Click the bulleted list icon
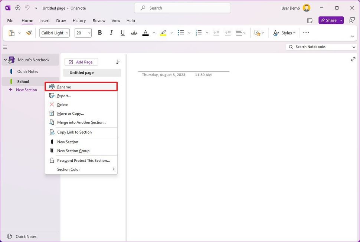Image resolution: width=360 pixels, height=242 pixels. pos(181,33)
